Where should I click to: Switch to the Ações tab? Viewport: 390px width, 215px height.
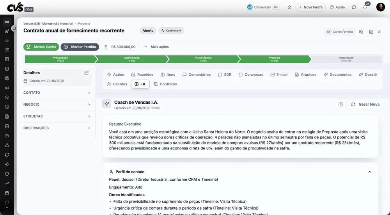[x=115, y=75]
